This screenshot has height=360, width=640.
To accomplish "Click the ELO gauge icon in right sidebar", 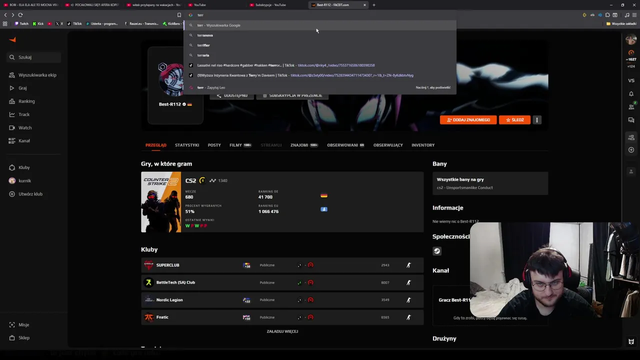I will click(x=631, y=52).
